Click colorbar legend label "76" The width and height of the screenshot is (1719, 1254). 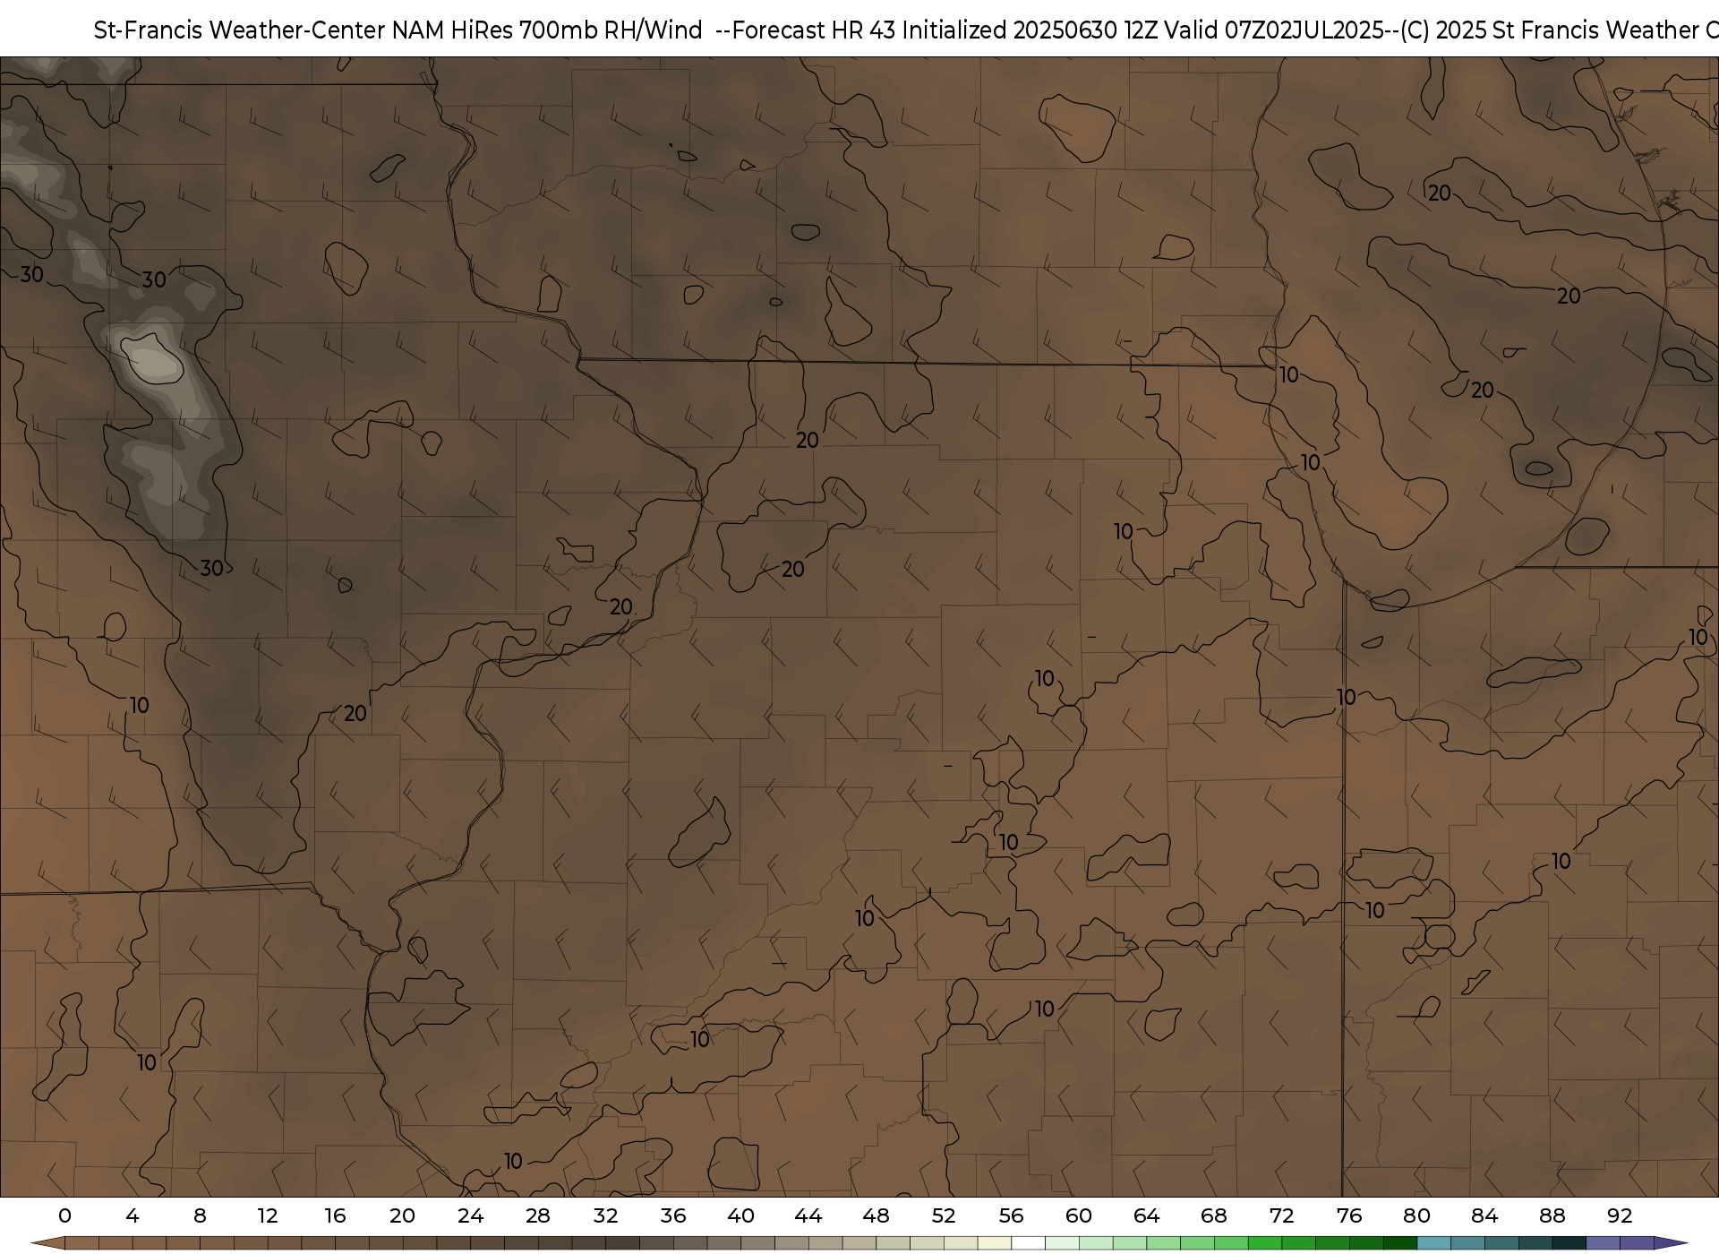pos(1349,1215)
